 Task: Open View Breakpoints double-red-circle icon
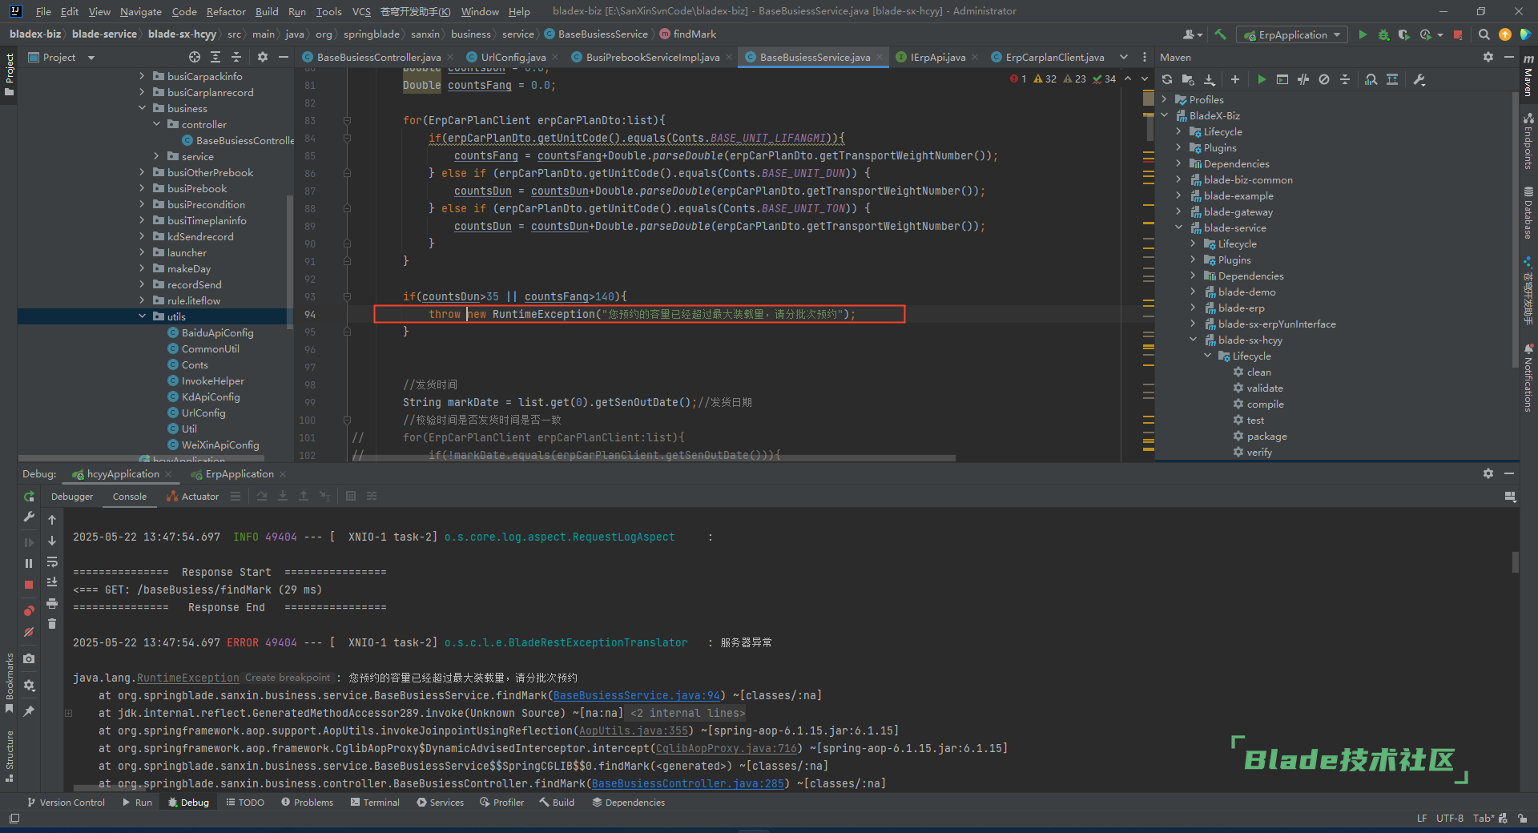29,611
